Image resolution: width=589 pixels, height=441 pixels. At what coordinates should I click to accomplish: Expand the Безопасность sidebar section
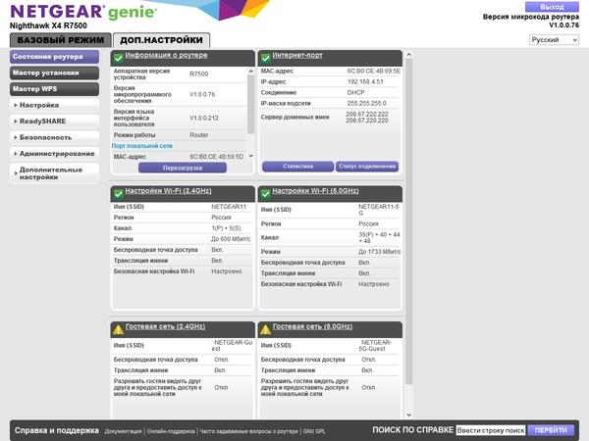tap(54, 137)
